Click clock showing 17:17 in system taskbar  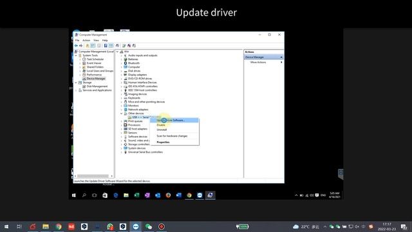pyautogui.click(x=387, y=226)
